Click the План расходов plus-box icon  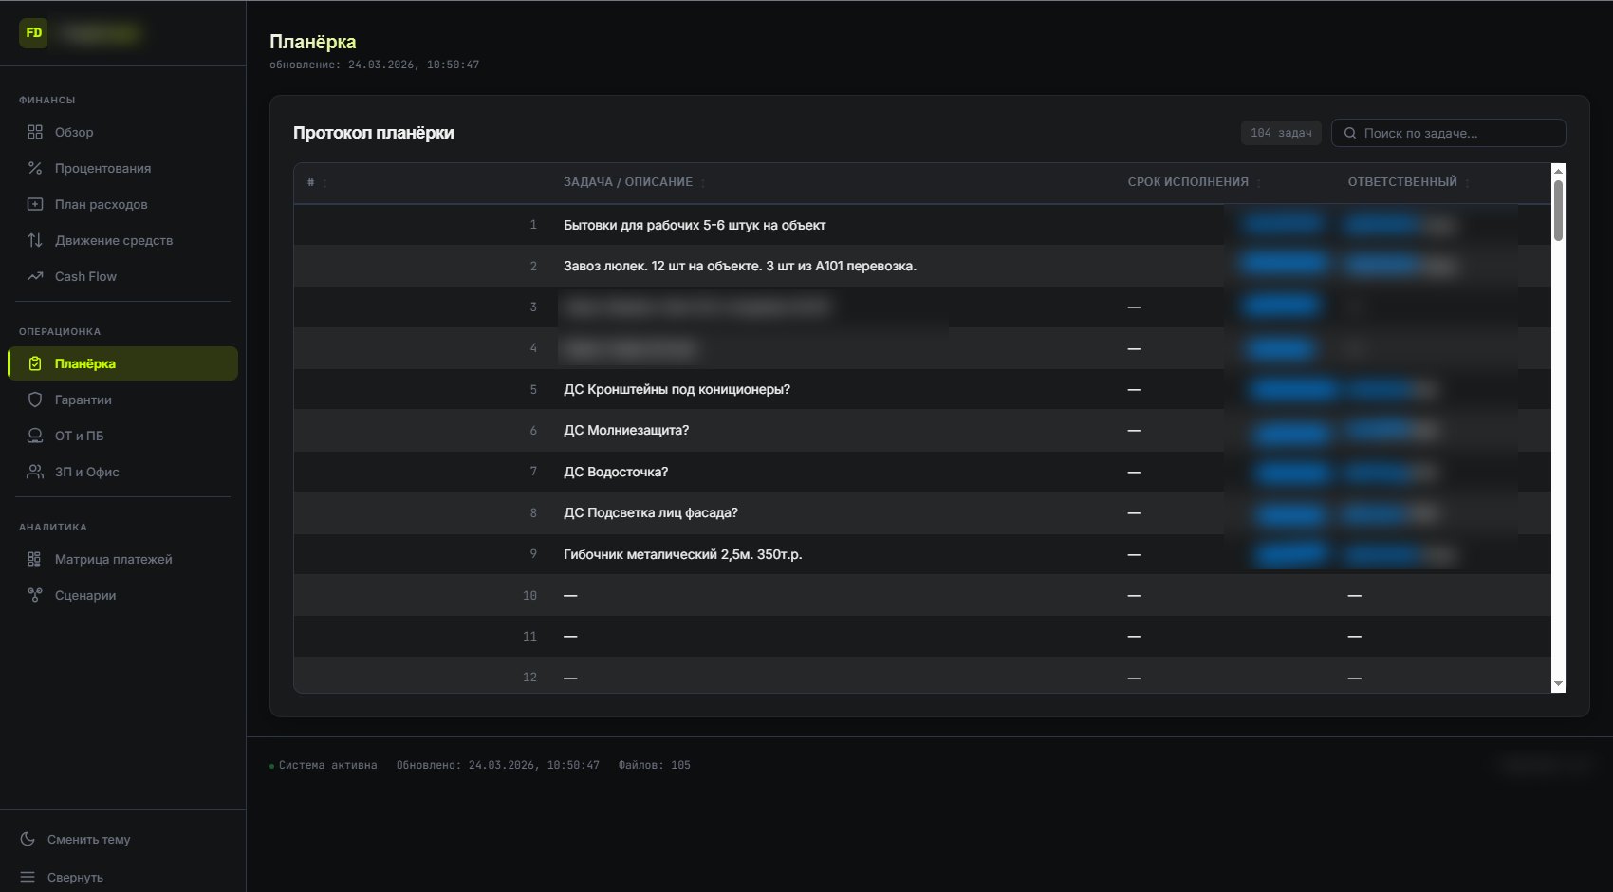(35, 204)
